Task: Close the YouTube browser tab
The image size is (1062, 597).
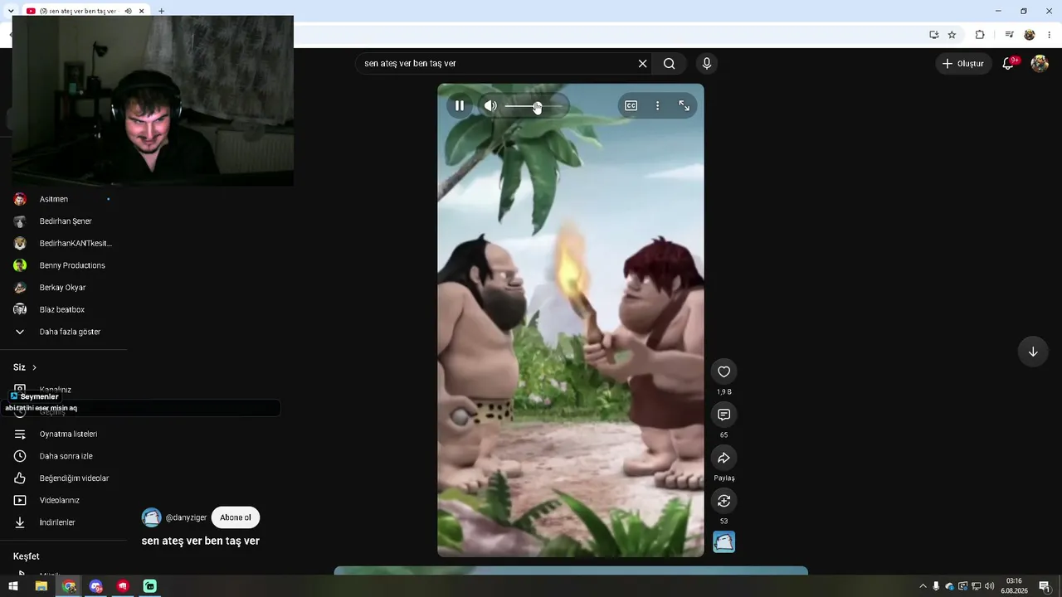Action: point(142,11)
